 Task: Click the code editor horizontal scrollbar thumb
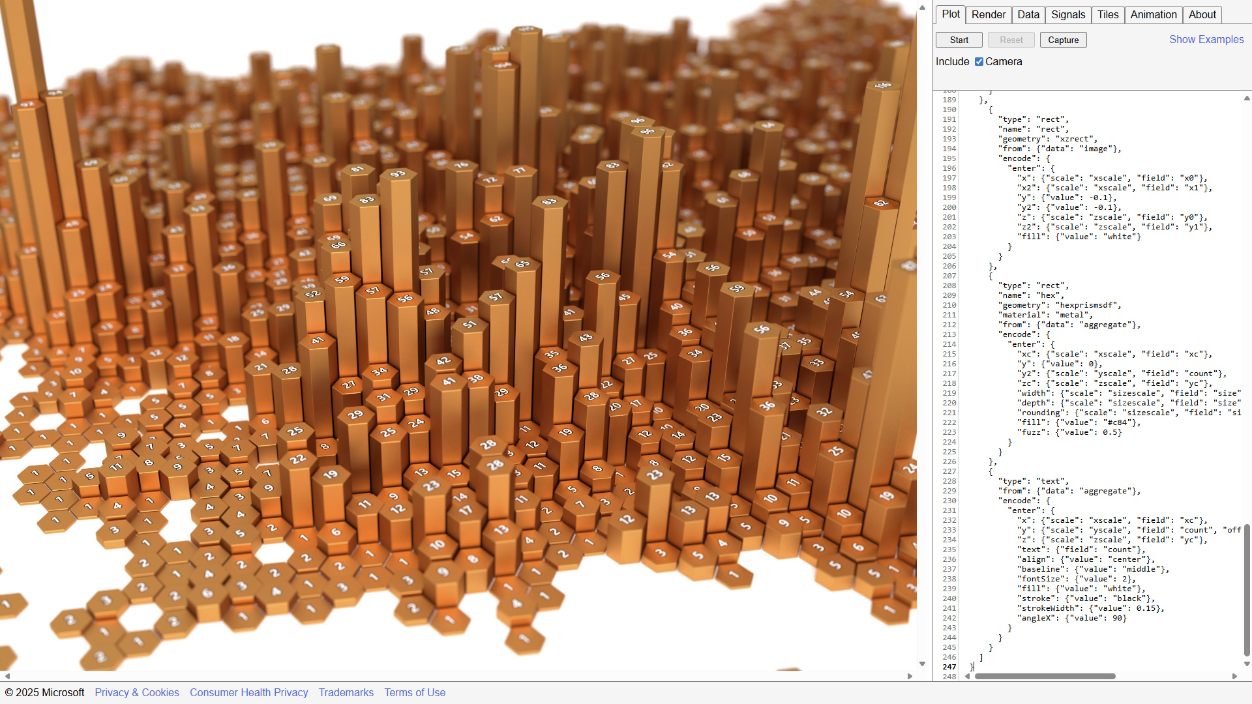tap(1045, 677)
